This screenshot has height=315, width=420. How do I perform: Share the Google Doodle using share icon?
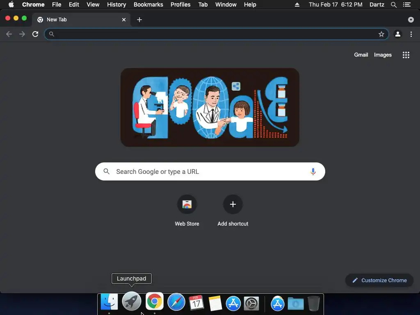(x=236, y=86)
